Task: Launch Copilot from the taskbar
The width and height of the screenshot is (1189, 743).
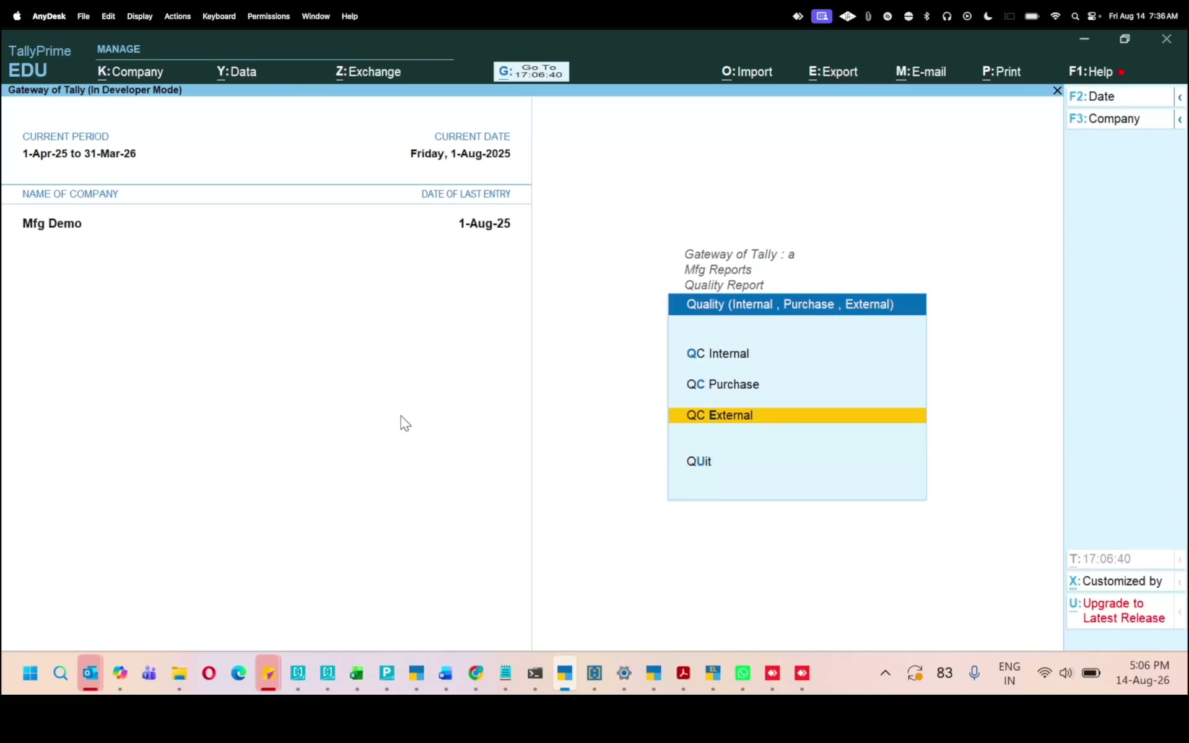Action: [120, 673]
